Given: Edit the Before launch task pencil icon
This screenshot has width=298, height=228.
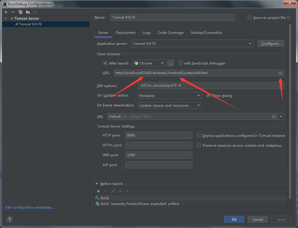Looking at the screenshot, I should pos(113,191).
